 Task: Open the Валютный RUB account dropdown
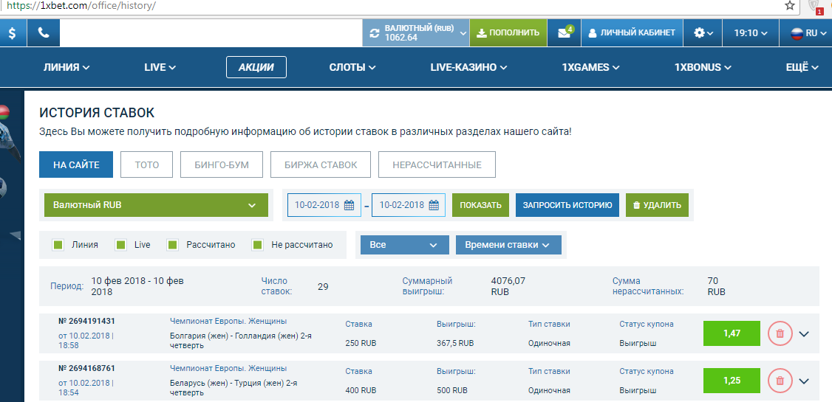pyautogui.click(x=156, y=205)
